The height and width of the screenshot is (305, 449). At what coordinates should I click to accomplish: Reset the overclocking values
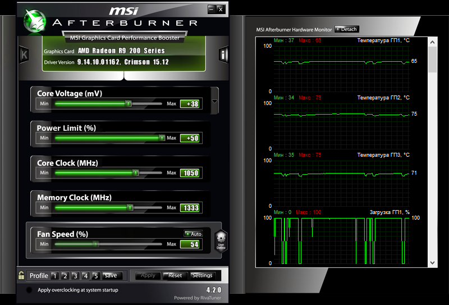tap(175, 276)
